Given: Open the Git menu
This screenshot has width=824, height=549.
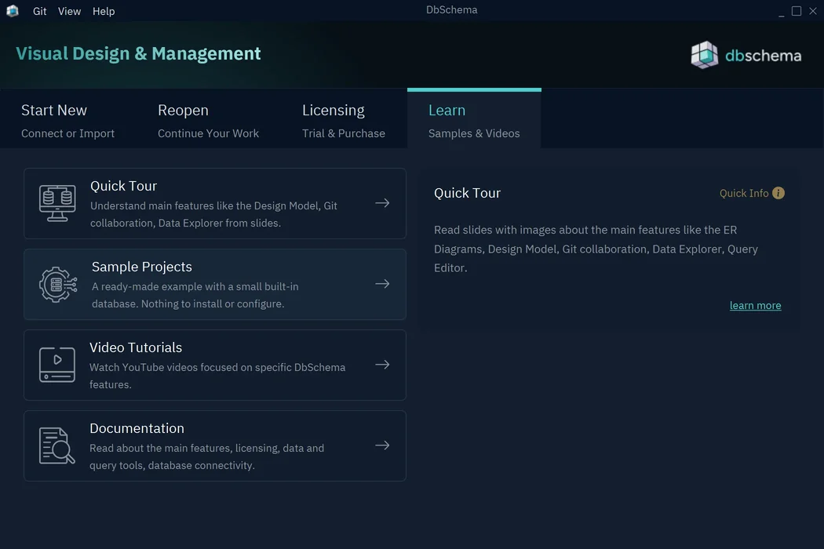Looking at the screenshot, I should 39,11.
